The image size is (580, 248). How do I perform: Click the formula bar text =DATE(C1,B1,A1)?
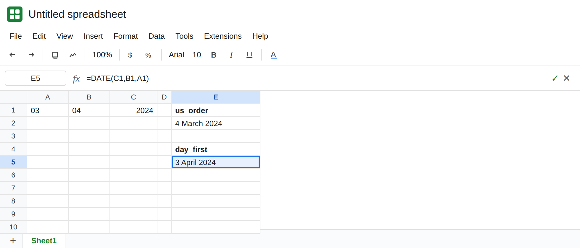pyautogui.click(x=117, y=78)
